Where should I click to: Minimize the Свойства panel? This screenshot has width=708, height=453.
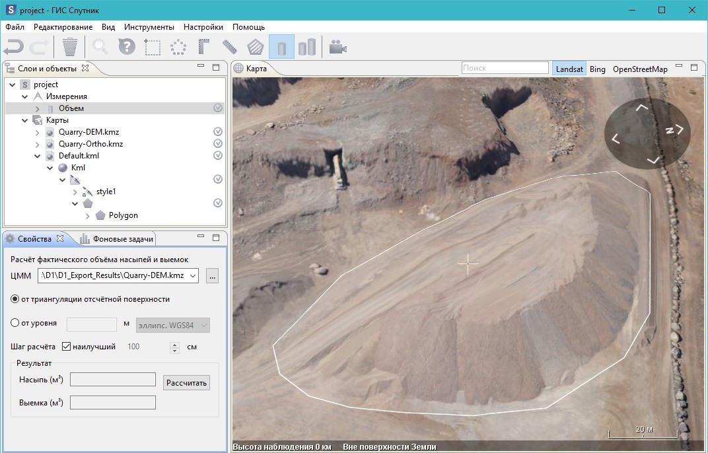click(x=201, y=236)
